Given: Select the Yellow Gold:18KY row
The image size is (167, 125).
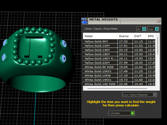Looking at the screenshot, I should coord(119,54).
